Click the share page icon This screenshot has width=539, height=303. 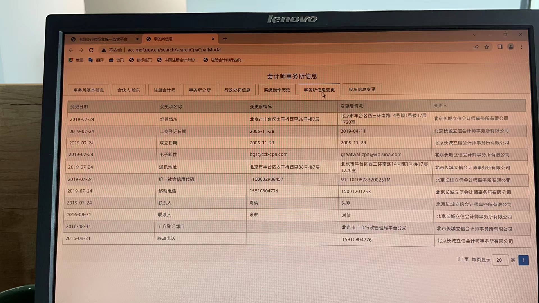point(476,47)
